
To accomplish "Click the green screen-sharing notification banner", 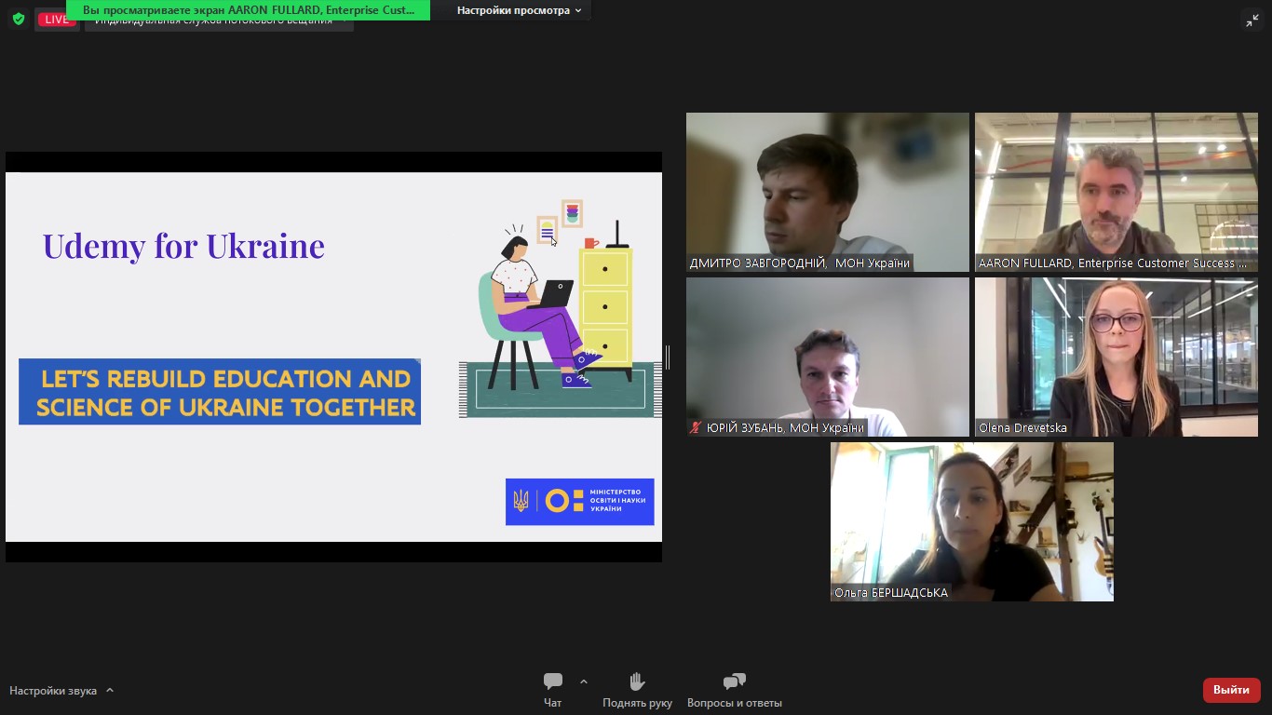I will tap(248, 10).
